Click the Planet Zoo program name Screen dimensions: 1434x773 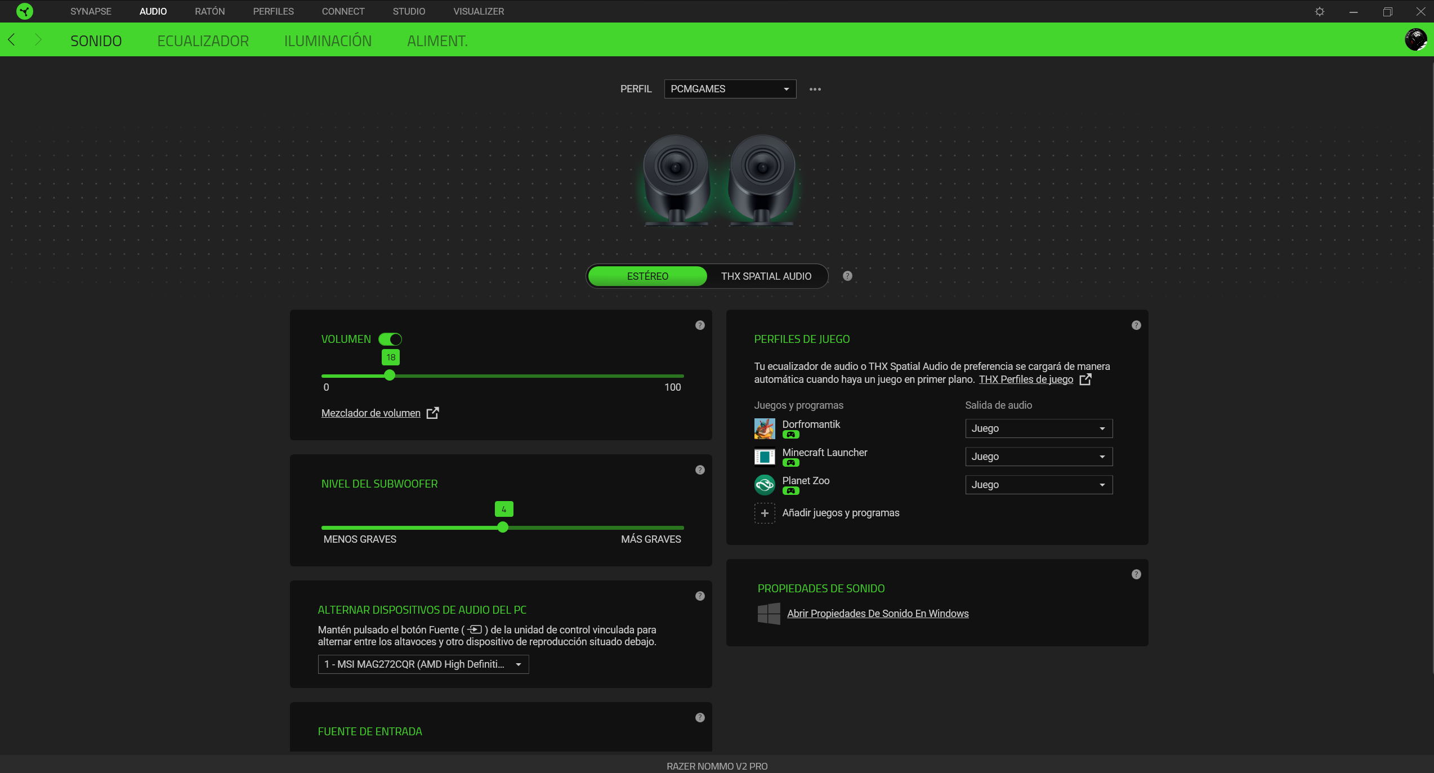(x=806, y=481)
